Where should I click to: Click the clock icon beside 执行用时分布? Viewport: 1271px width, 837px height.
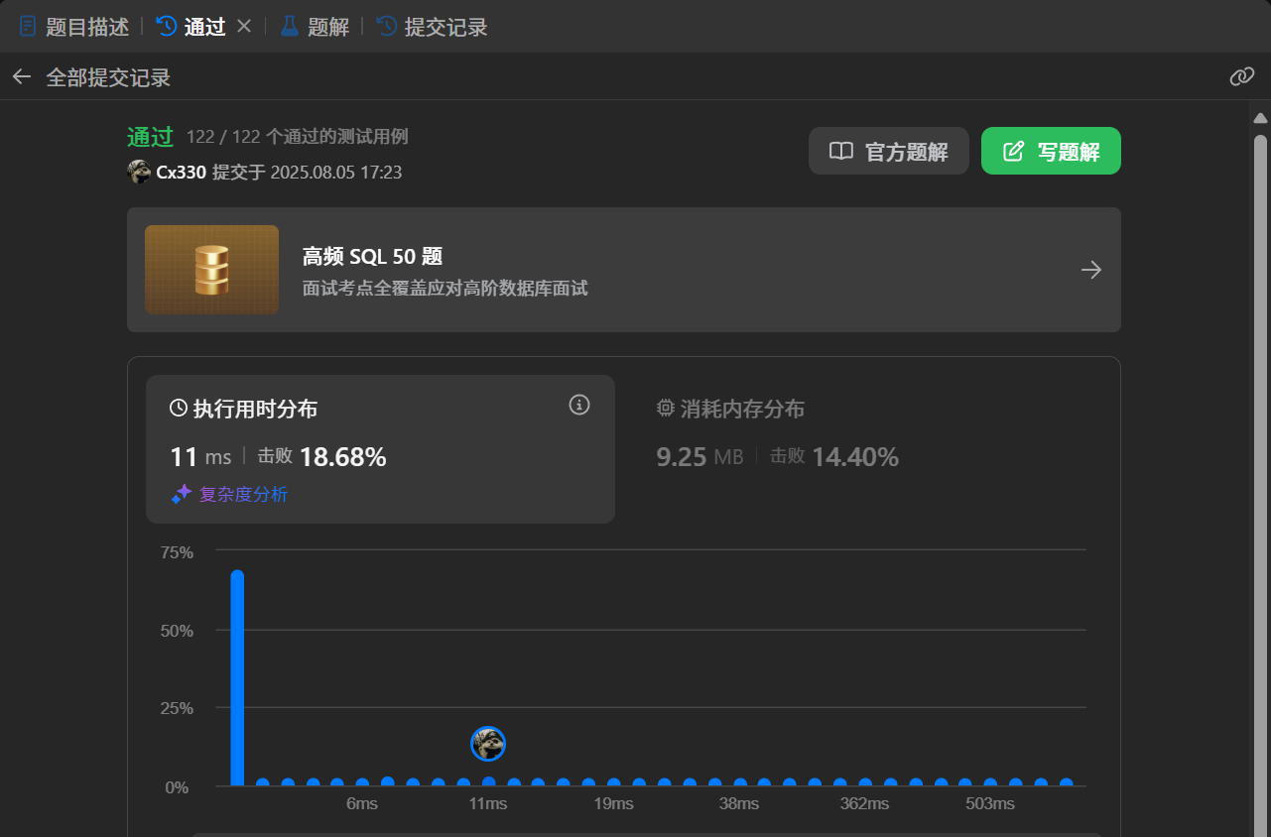tap(179, 408)
